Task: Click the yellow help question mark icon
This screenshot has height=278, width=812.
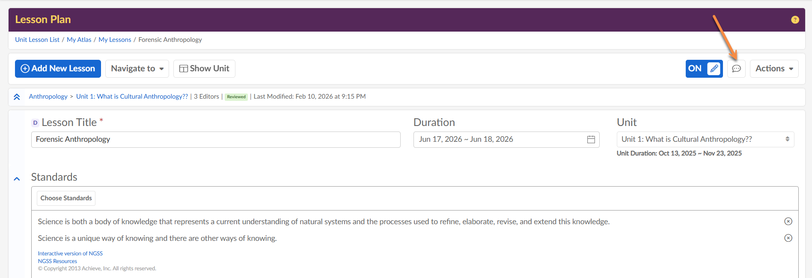Action: point(795,20)
